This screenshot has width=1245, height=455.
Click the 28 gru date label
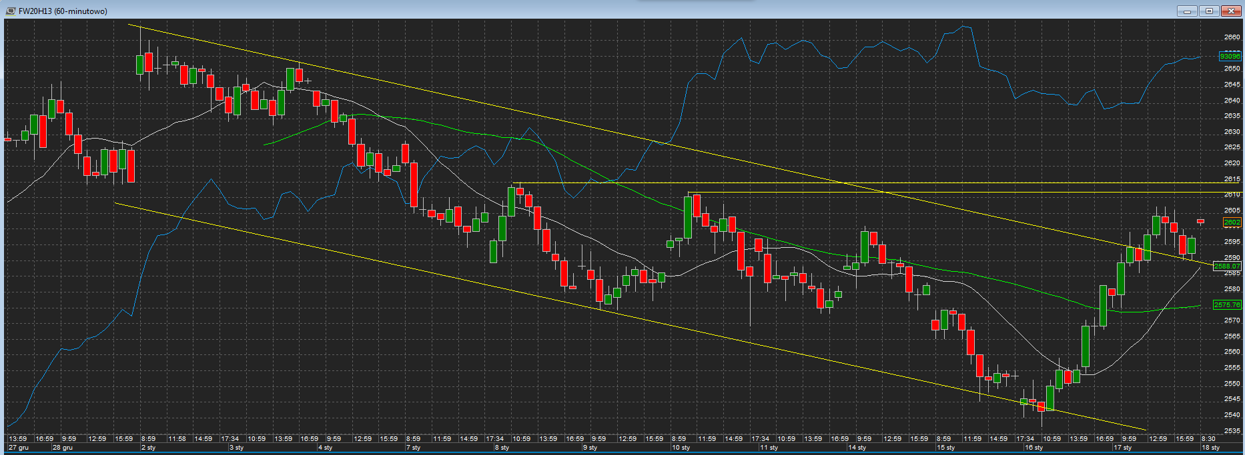coord(63,448)
